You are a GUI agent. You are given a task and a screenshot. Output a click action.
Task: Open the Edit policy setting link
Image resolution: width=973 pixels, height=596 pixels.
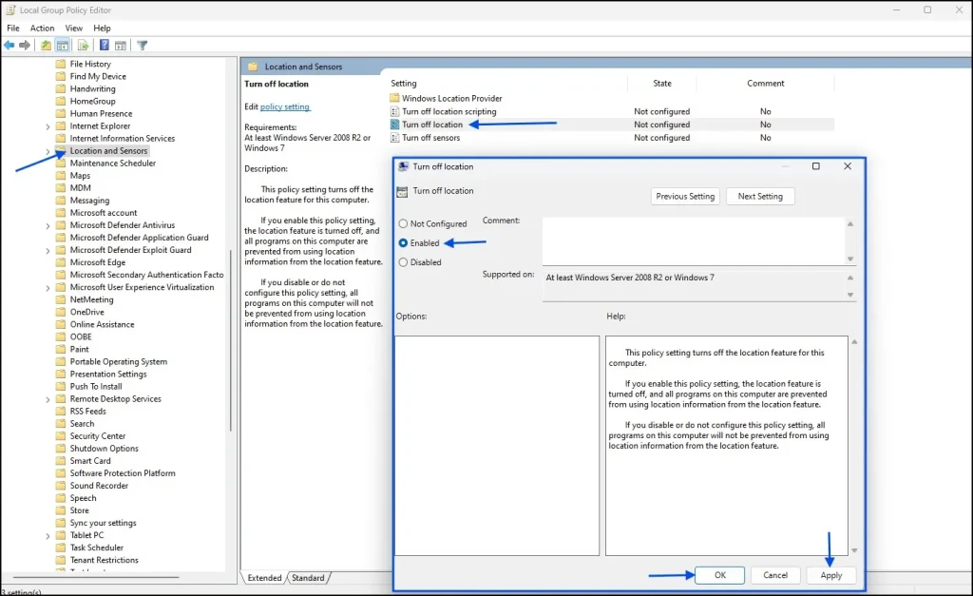[x=285, y=106]
